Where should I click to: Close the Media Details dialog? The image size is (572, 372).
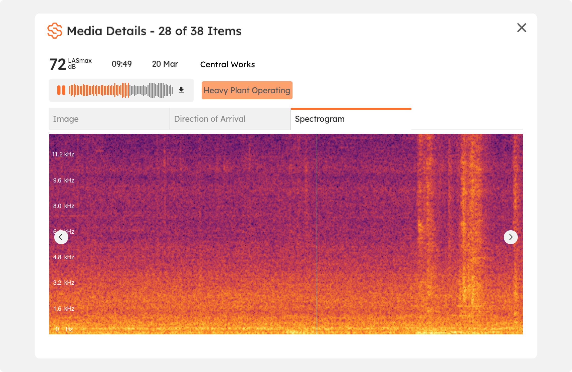click(522, 28)
